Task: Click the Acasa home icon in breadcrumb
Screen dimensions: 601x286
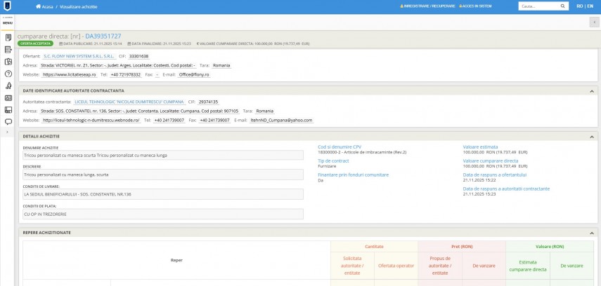Action: tap(37, 6)
